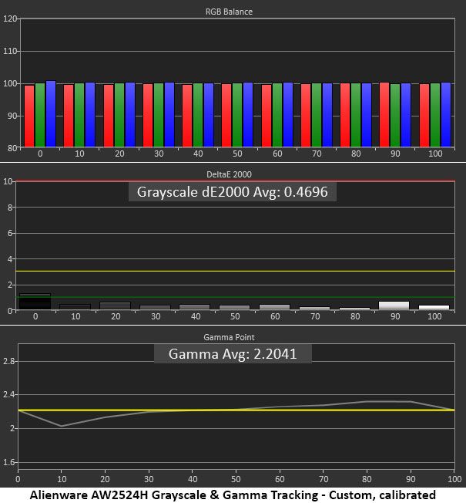Click the 30 x-axis label in RGB Balance
This screenshot has width=466, height=503.
coord(159,154)
